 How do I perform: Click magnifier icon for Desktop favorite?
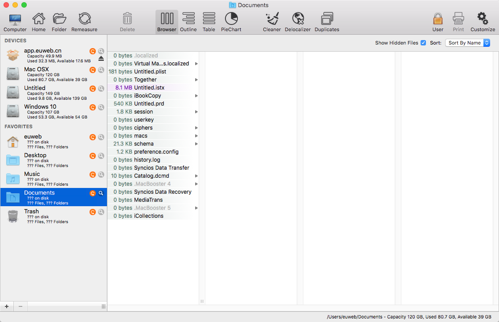(101, 156)
